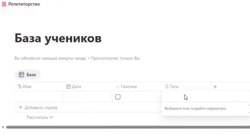
Task: Click the empty Дата cell in first row
Action: [x=87, y=97]
